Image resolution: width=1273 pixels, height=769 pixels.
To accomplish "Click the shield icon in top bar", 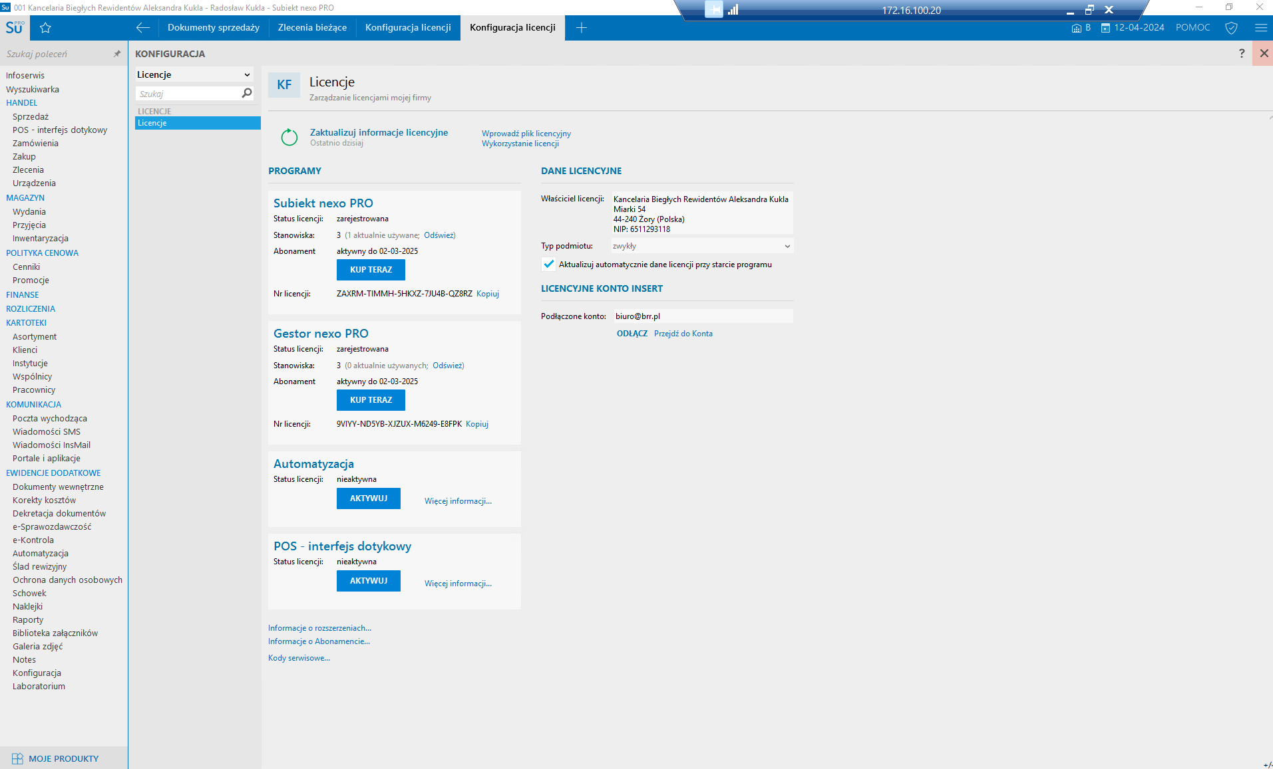I will click(1231, 28).
